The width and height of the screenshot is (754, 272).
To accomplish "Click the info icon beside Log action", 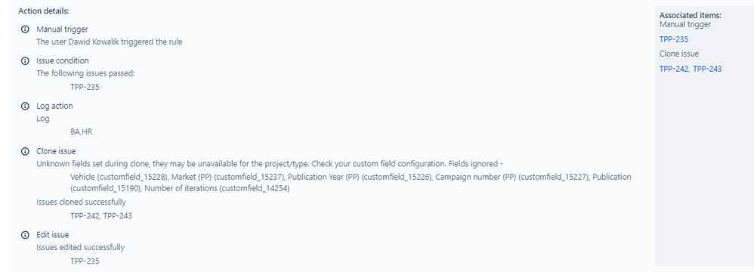I will 25,107.
